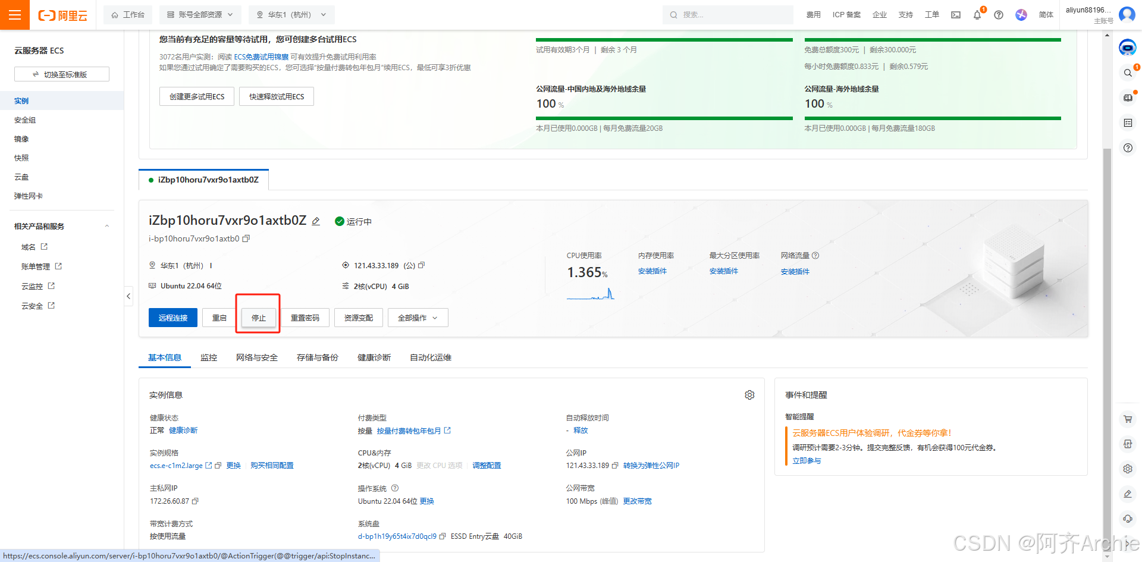Switch to 健康诊断 tab
Image resolution: width=1142 pixels, height=562 pixels.
coord(374,357)
